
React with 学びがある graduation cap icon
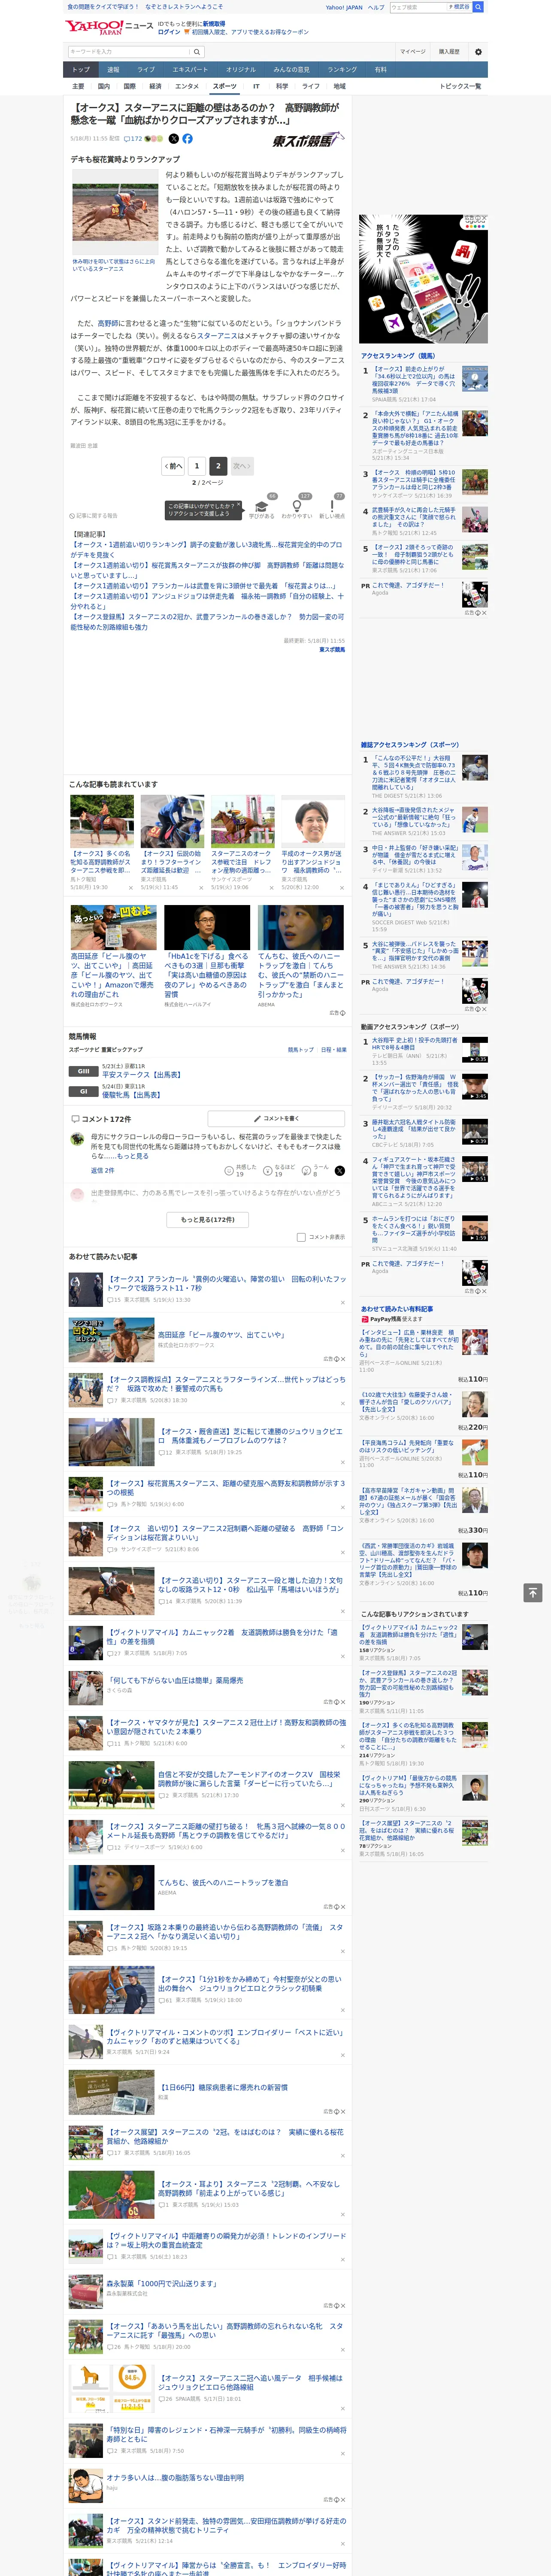(261, 507)
